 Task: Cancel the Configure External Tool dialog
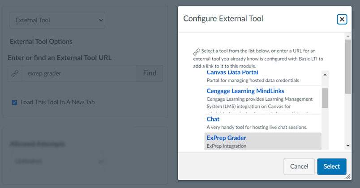[x=299, y=167]
